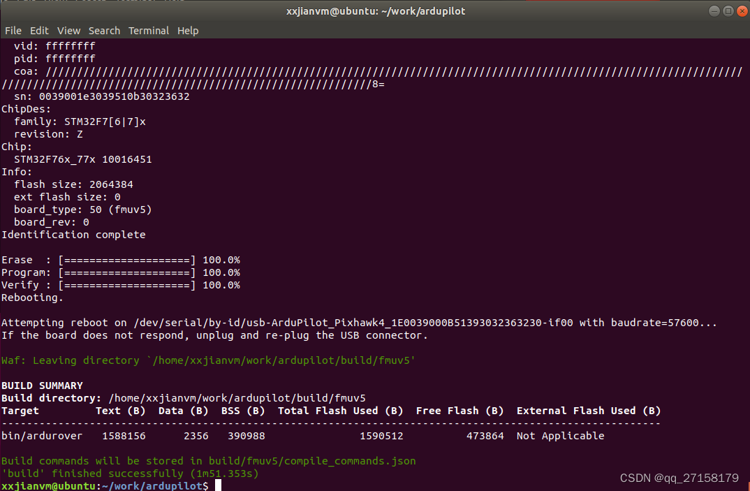This screenshot has height=491, width=750.
Task: Click the 'Waf: Leaving directory' line
Action: (209, 360)
